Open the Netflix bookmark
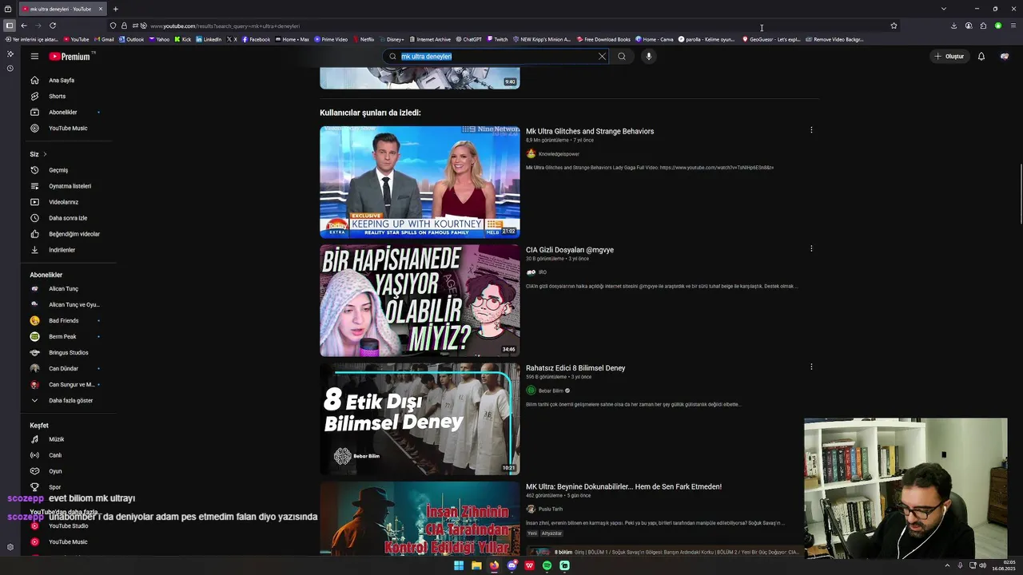1023x575 pixels. [x=363, y=39]
